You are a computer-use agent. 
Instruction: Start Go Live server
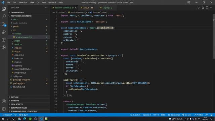(187, 115)
